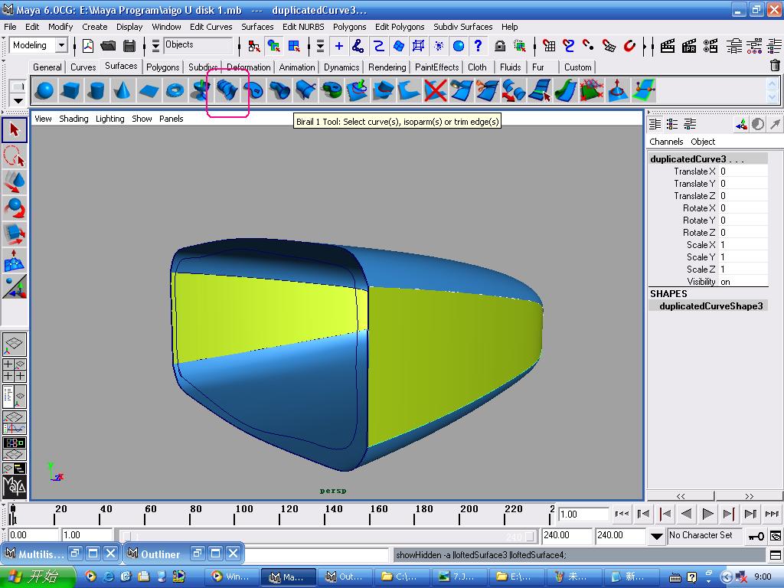Create a NURBS cube from the shelf

click(70, 90)
